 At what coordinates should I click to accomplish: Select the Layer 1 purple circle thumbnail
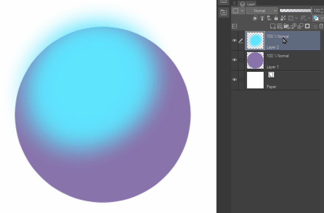point(255,60)
